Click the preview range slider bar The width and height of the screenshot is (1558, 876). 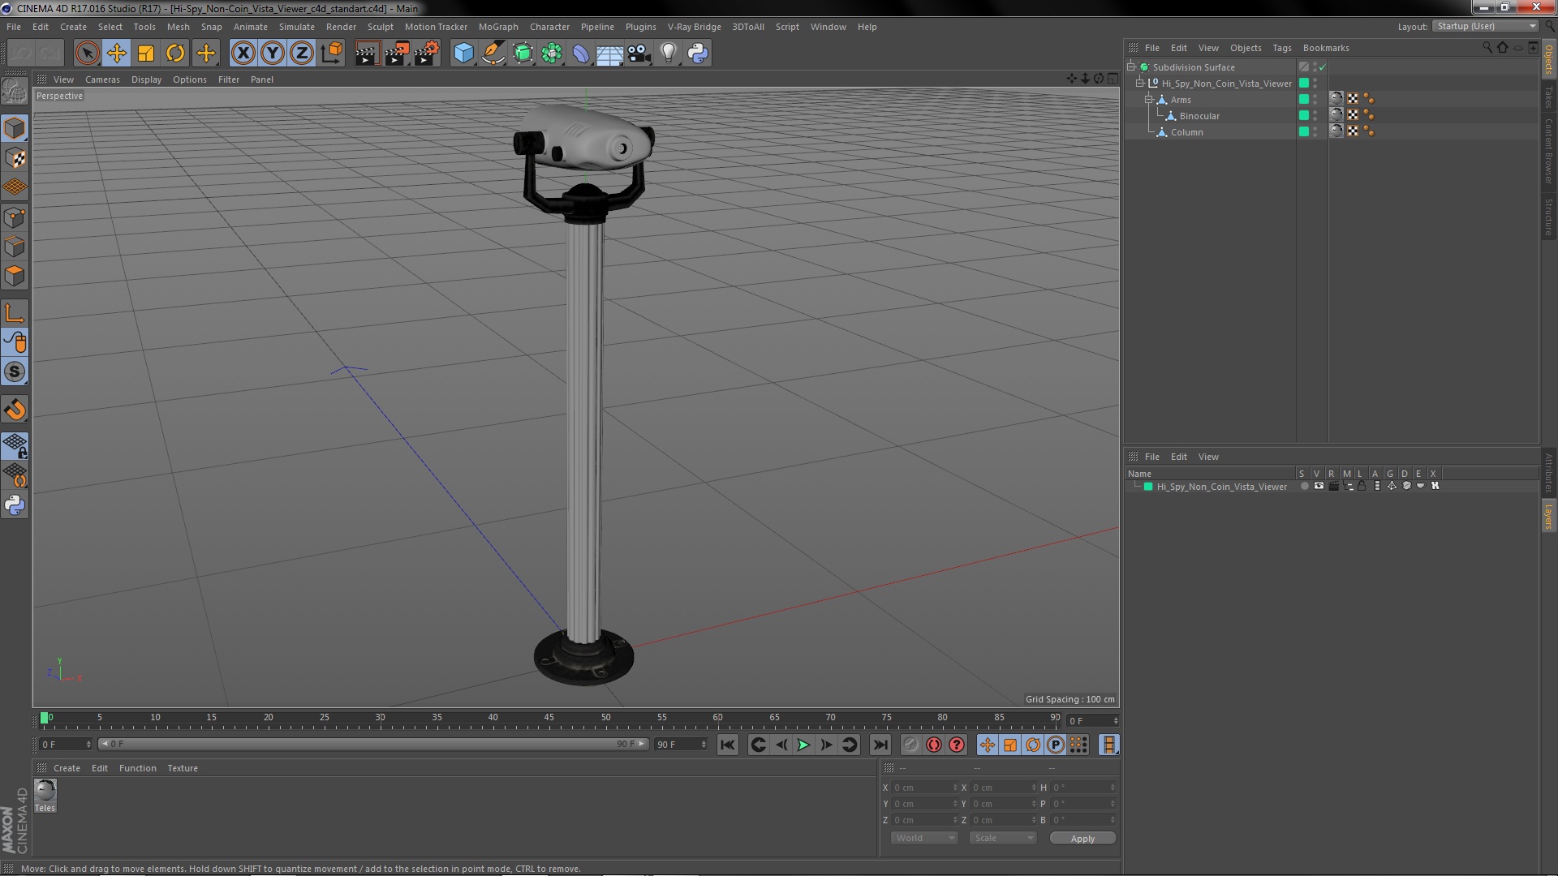pyautogui.click(x=373, y=744)
